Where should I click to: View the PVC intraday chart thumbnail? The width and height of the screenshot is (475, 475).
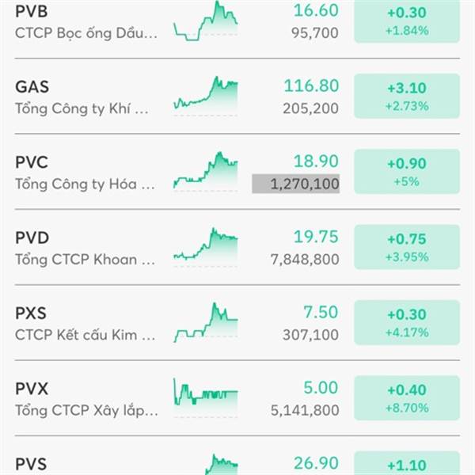205,172
